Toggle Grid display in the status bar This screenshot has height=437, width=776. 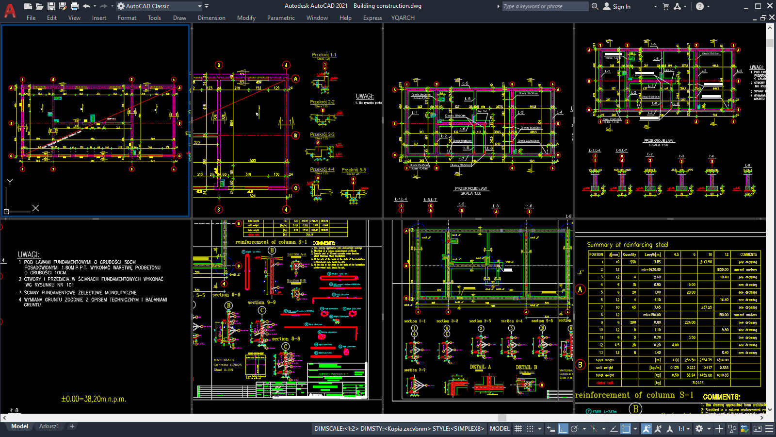[x=518, y=429]
